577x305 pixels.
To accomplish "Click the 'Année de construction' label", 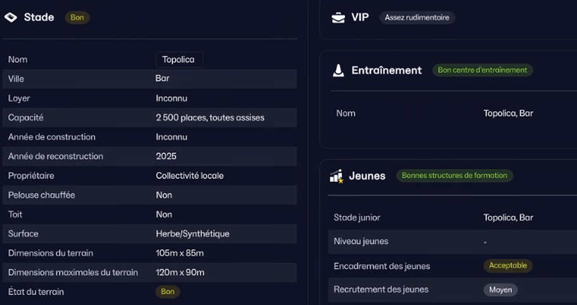I will pyautogui.click(x=52, y=137).
